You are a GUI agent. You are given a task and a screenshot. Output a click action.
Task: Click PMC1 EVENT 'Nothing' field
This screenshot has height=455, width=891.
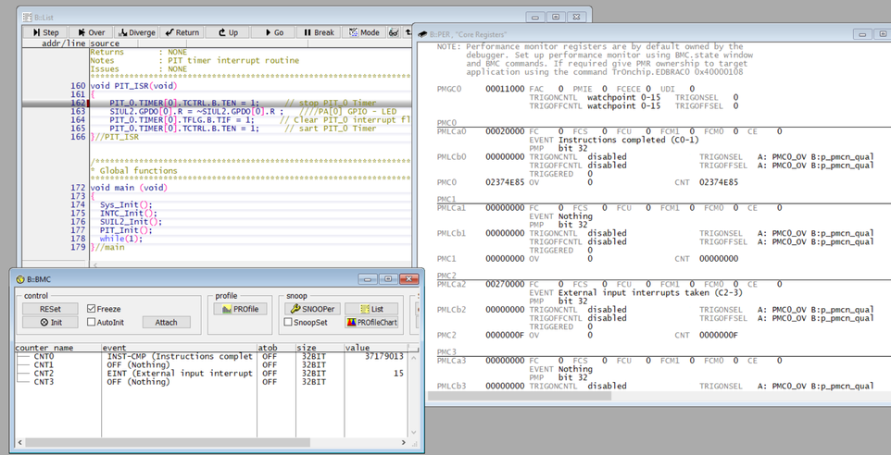(575, 216)
